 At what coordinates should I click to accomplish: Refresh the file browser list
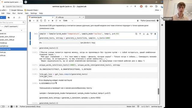pyautogui.click(x=19, y=17)
